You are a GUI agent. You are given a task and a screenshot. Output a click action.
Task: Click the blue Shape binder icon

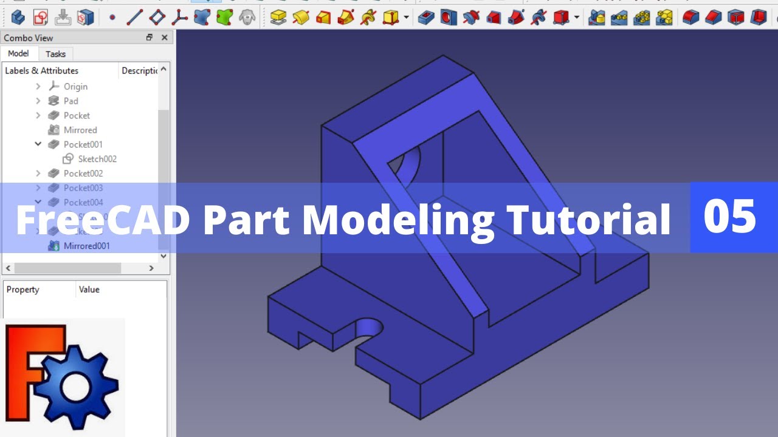pyautogui.click(x=202, y=17)
